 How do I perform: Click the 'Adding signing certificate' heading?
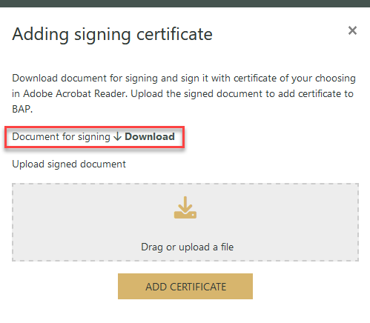(113, 35)
